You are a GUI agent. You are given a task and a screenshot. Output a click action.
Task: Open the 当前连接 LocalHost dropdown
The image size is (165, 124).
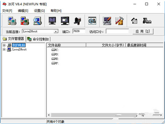56,31
